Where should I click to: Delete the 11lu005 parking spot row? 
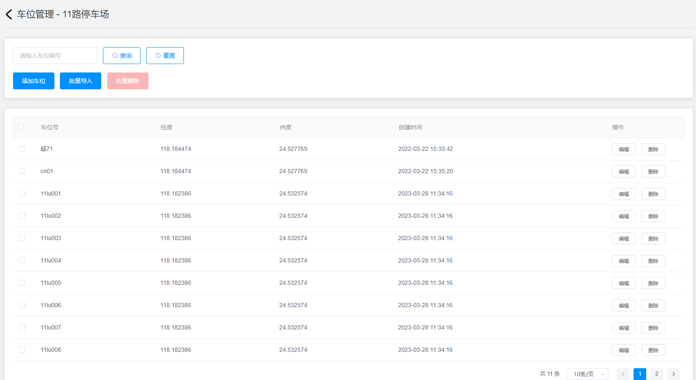(653, 283)
